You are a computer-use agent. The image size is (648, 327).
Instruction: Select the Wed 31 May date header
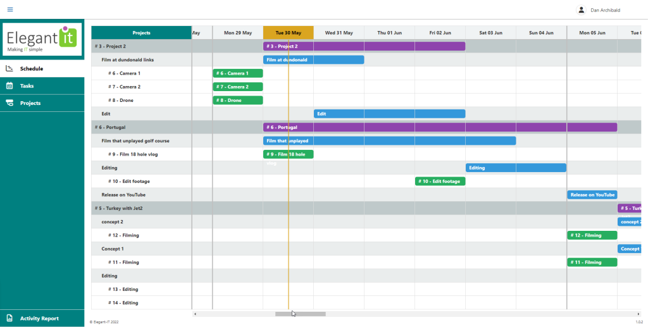pos(339,33)
